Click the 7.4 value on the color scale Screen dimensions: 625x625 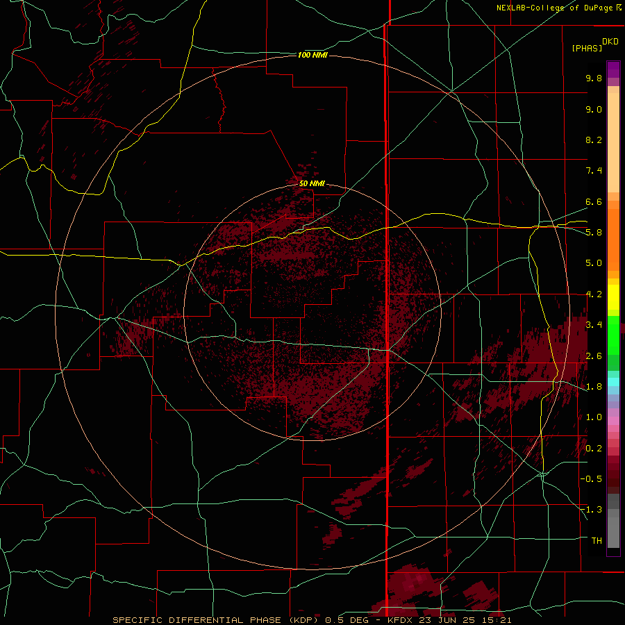coord(594,171)
